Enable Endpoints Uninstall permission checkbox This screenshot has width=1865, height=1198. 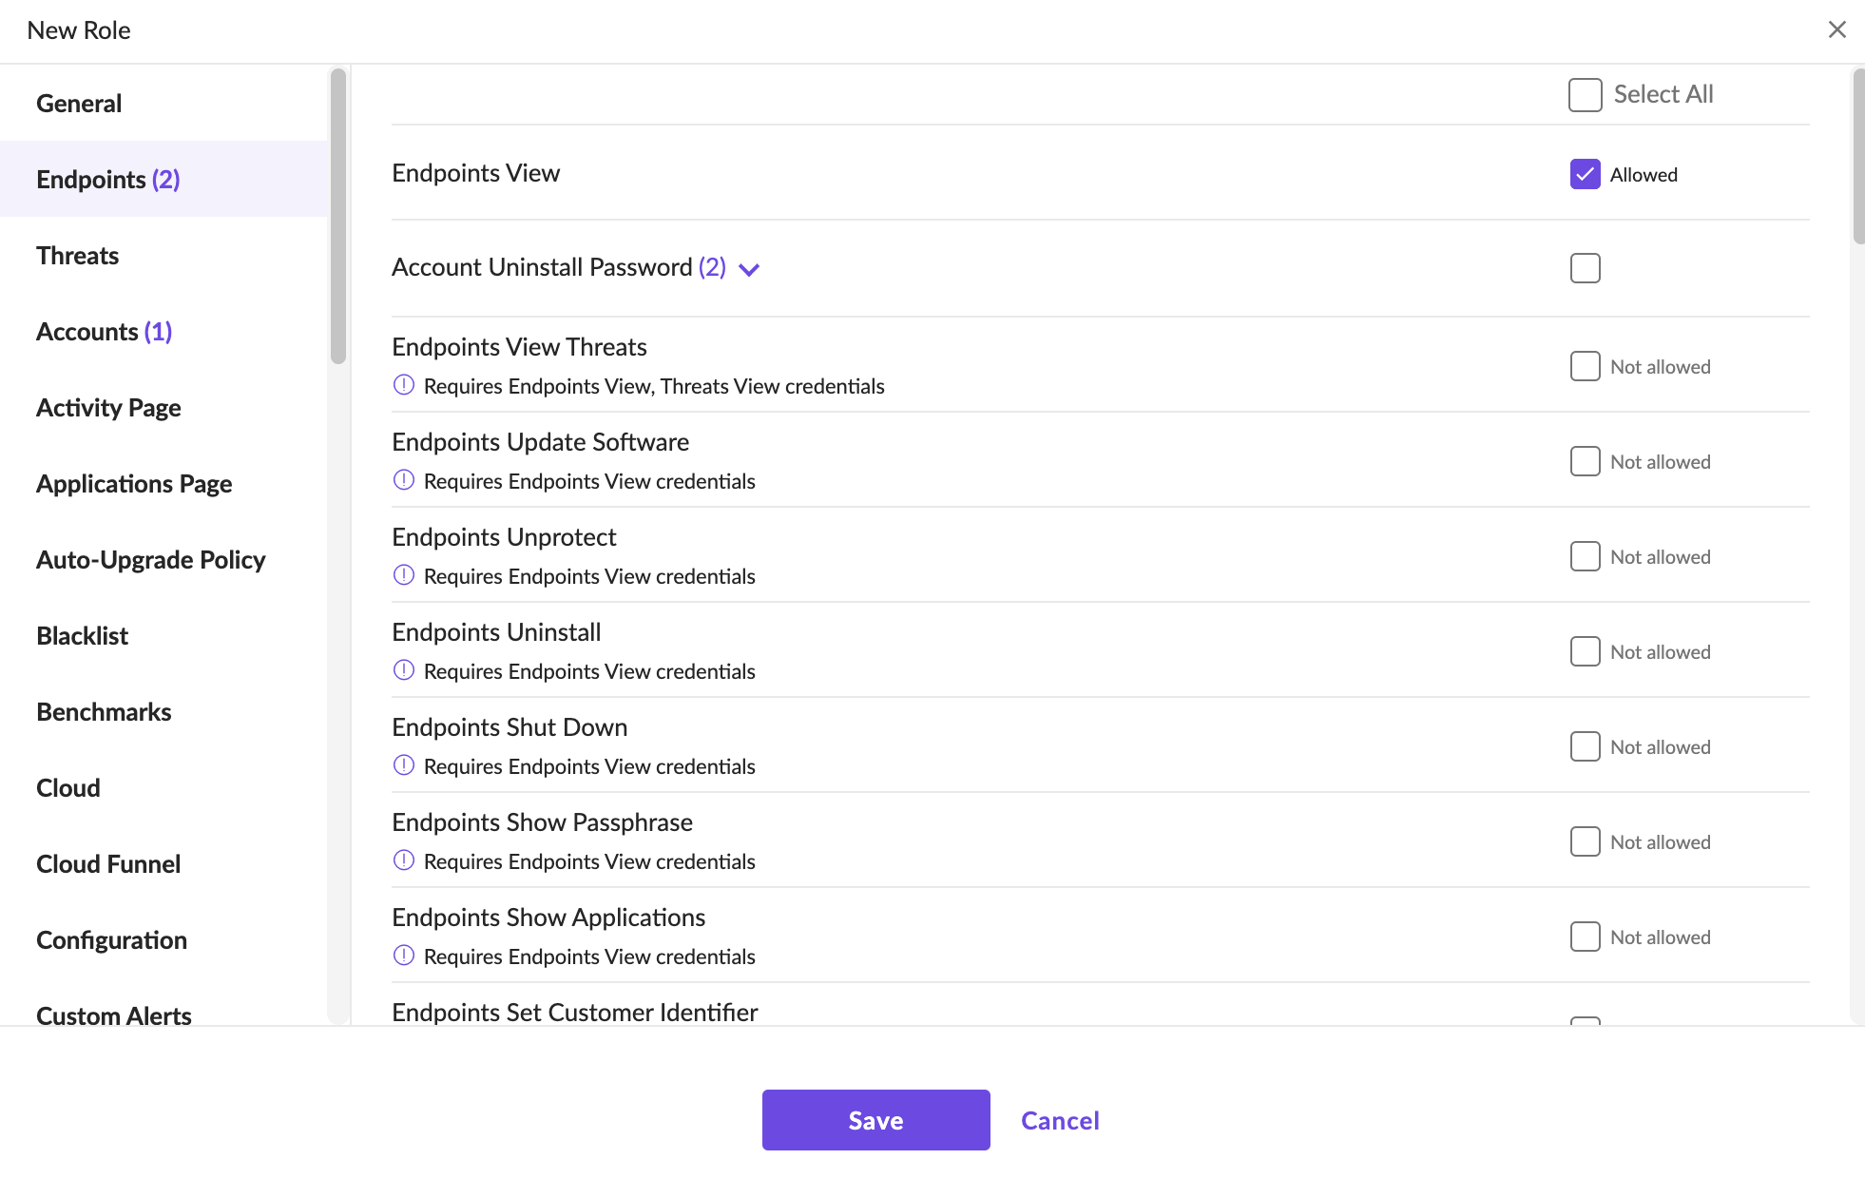(1585, 651)
